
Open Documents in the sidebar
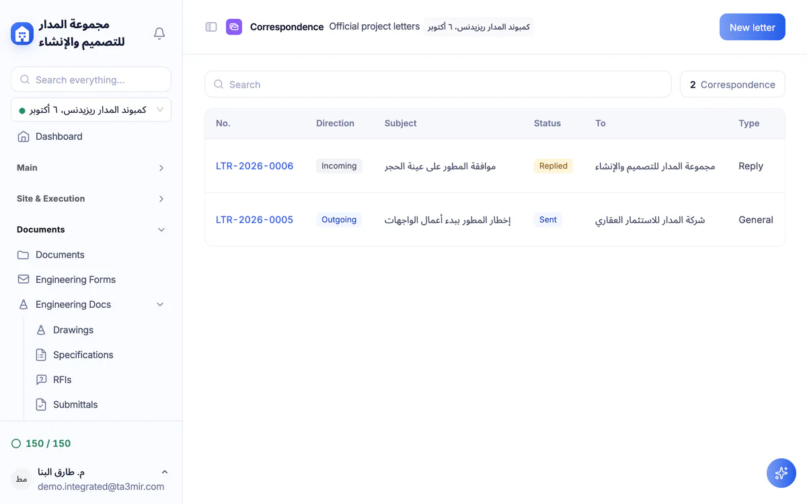91,255
